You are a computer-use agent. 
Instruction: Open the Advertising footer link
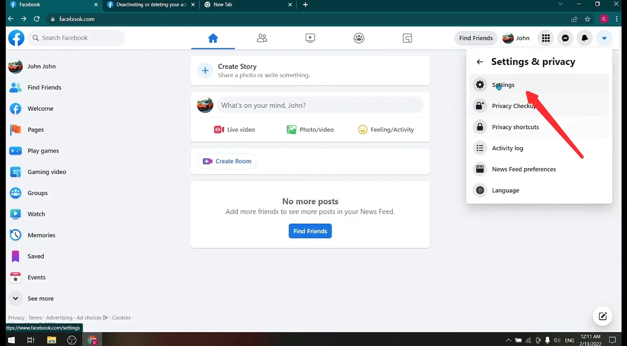coord(59,317)
